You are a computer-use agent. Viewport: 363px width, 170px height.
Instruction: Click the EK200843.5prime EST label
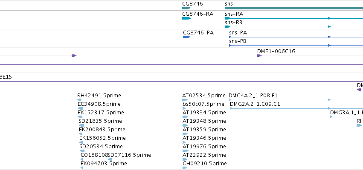point(102,129)
